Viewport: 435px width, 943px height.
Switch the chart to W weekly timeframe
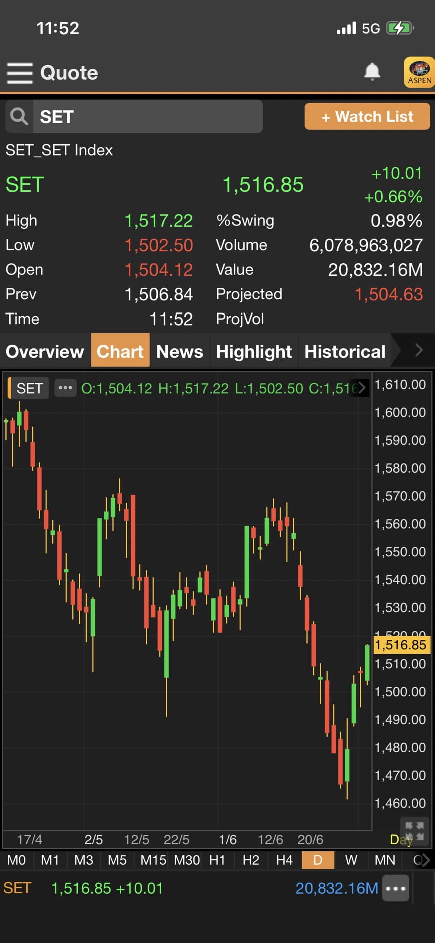351,860
